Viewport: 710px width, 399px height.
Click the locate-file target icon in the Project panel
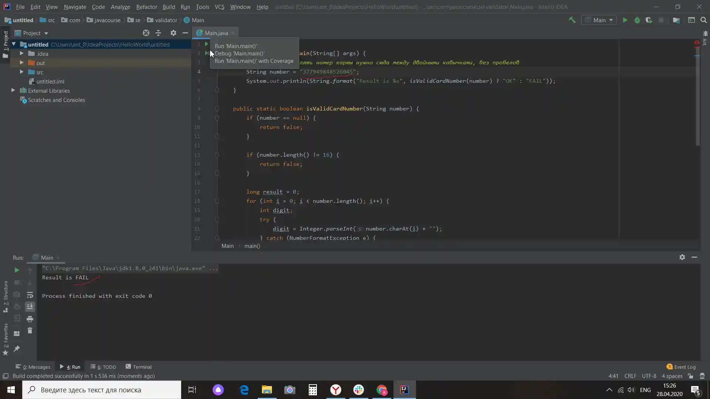tap(146, 33)
